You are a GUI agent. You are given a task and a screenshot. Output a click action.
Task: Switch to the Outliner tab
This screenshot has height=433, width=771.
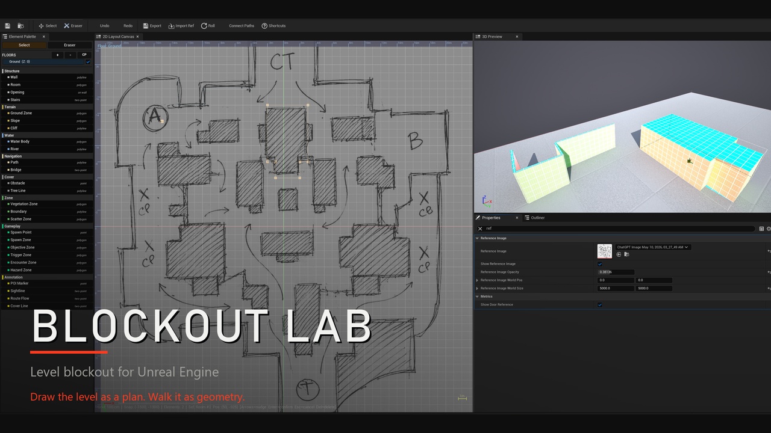(x=535, y=218)
